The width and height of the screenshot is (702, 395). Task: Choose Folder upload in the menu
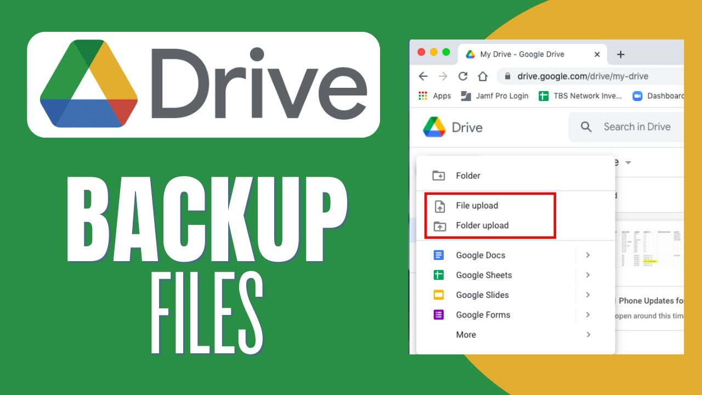(516, 225)
